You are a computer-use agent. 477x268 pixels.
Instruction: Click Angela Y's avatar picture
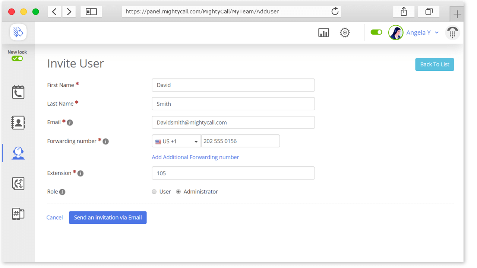396,33
